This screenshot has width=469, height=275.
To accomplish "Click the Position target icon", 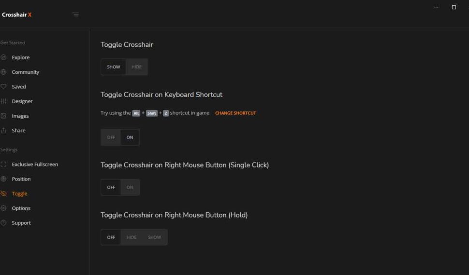I will (x=3, y=179).
